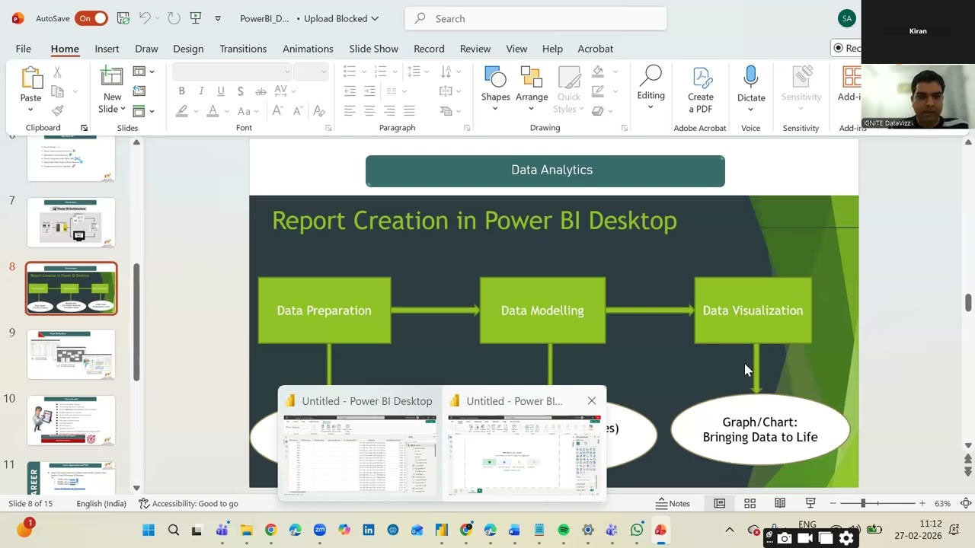The height and width of the screenshot is (548, 975).
Task: Open the Shapes gallery
Action: click(x=495, y=88)
